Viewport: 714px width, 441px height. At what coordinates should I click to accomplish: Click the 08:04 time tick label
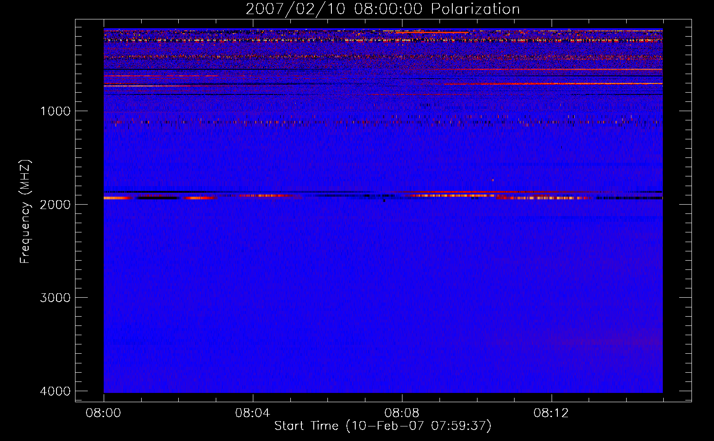pyautogui.click(x=252, y=413)
